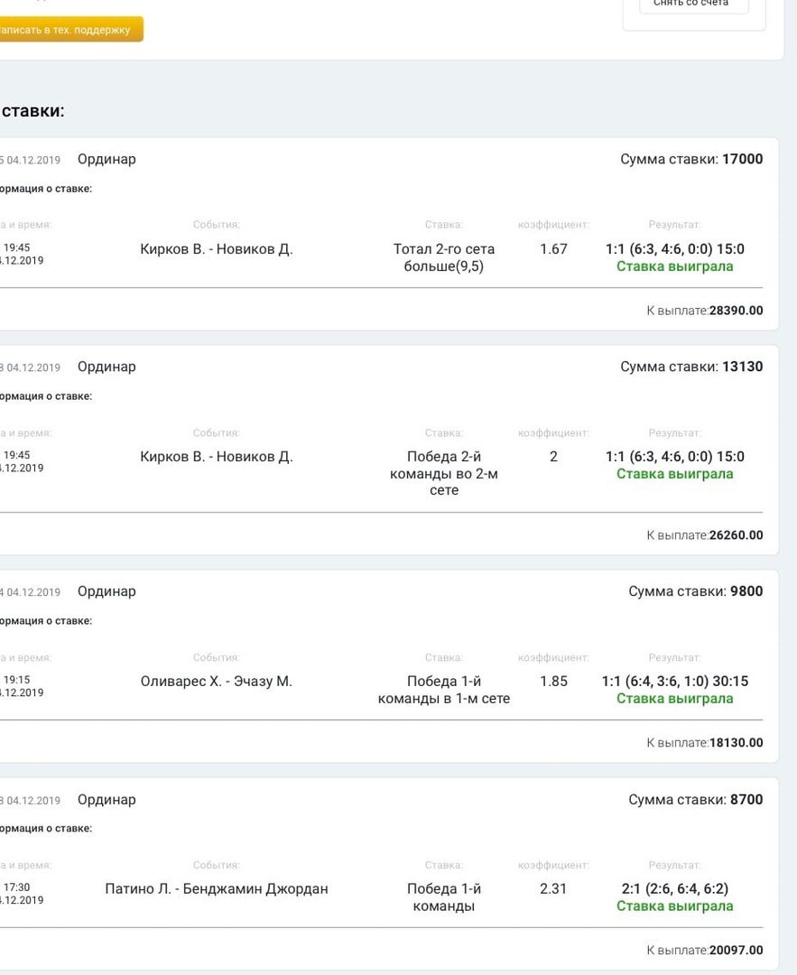Click the payout amount 26260.00
This screenshot has height=975, width=797.
click(736, 535)
